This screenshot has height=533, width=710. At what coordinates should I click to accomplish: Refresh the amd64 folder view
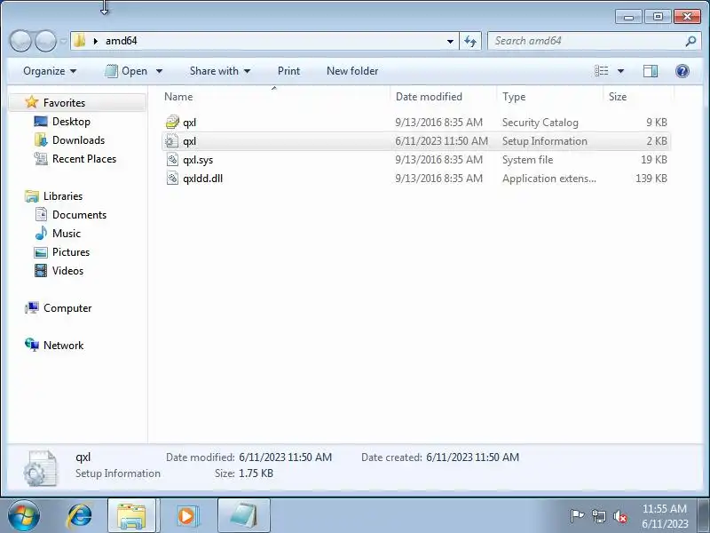click(470, 41)
